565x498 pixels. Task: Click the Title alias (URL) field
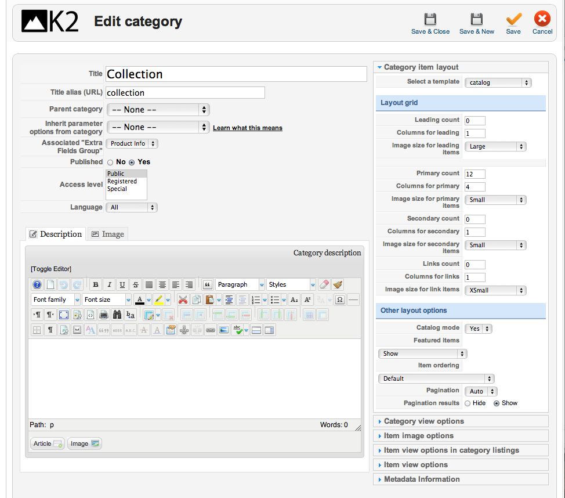point(185,93)
